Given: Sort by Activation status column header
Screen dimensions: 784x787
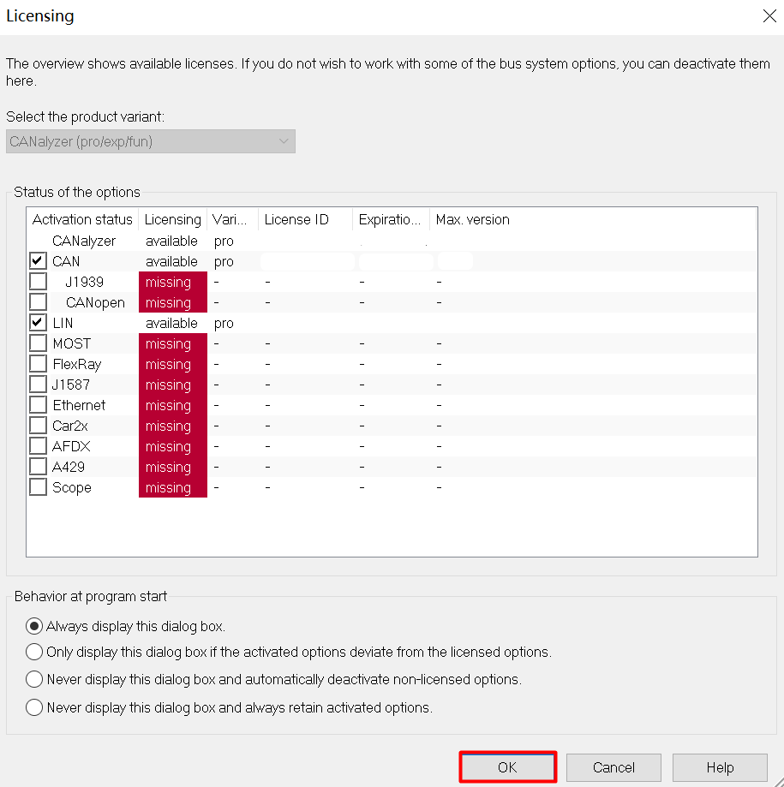Looking at the screenshot, I should click(x=82, y=219).
